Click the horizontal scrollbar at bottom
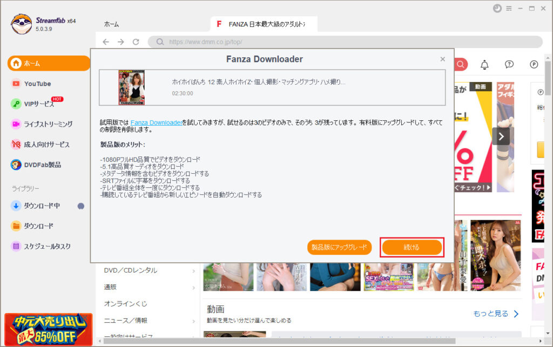The height and width of the screenshot is (347, 553). (279, 341)
